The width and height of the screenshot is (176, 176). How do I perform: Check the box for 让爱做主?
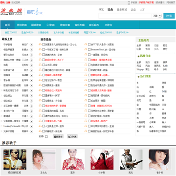coord(44,100)
